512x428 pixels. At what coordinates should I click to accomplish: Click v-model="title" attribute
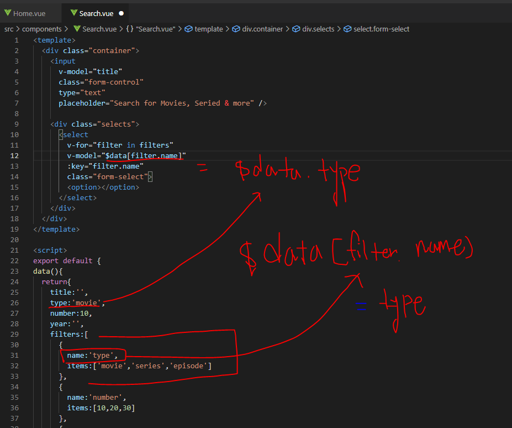point(91,71)
